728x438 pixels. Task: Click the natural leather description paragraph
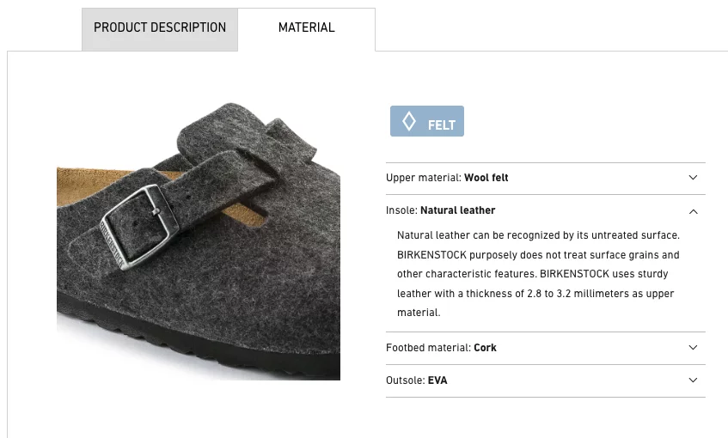538,274
